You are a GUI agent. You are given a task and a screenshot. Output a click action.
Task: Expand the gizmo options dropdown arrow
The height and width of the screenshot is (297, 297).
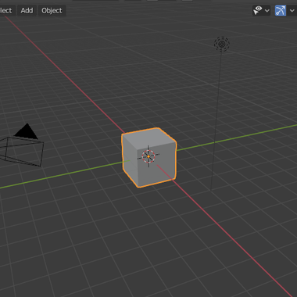pos(292,11)
